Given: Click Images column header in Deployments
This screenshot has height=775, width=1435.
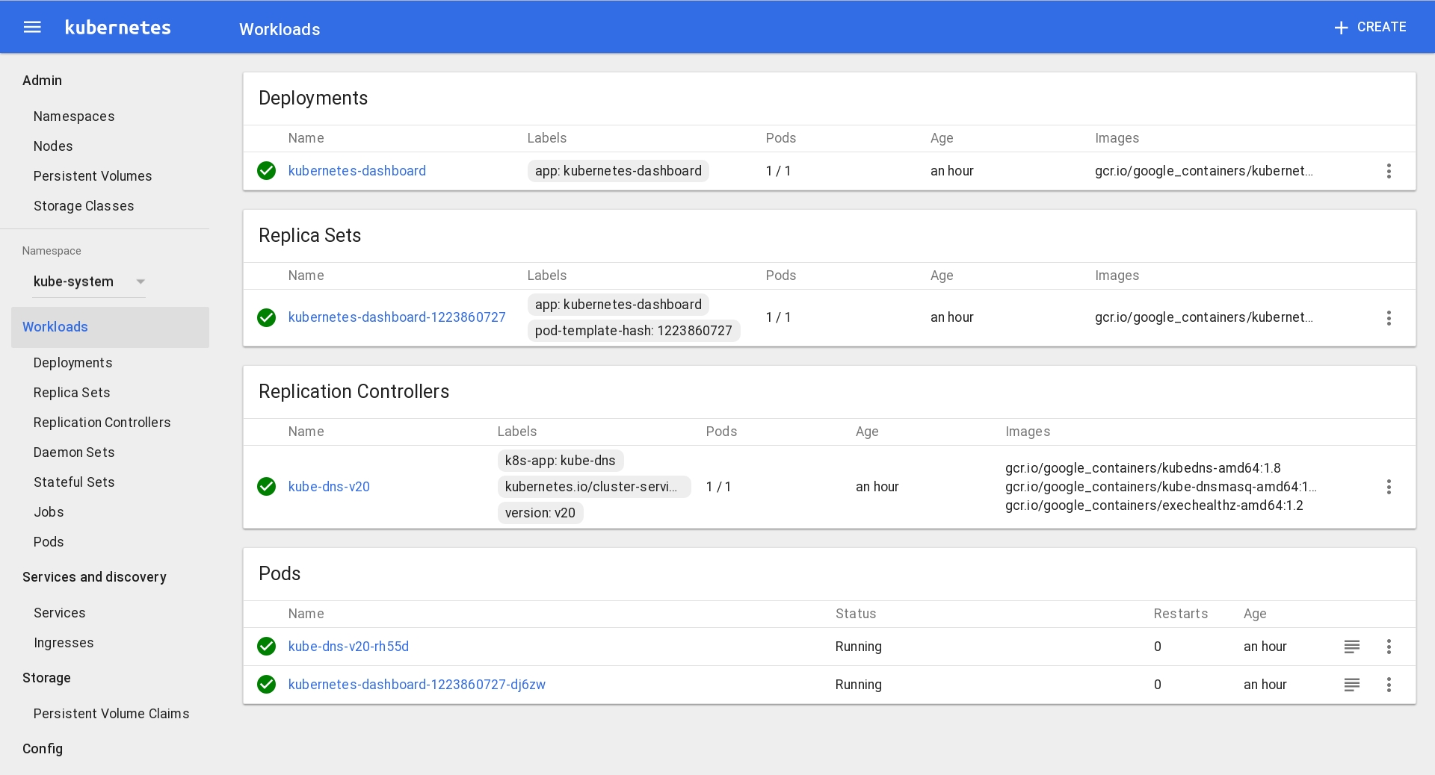Looking at the screenshot, I should point(1117,138).
